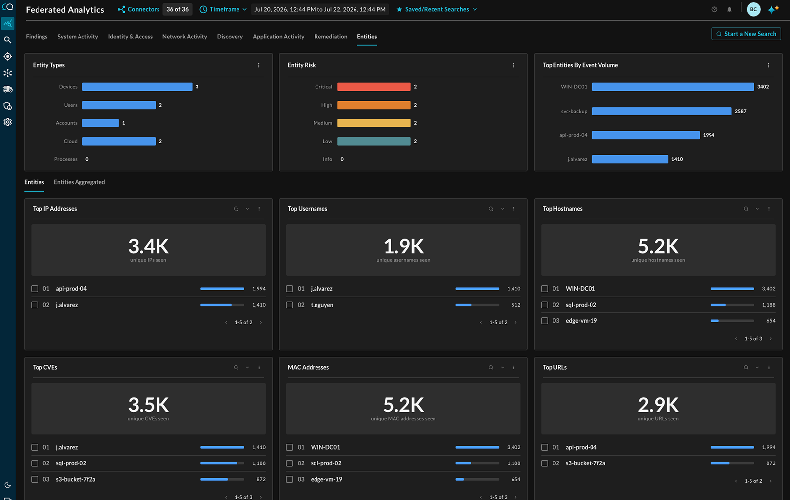
Task: Toggle dark mode moon icon
Action: pyautogui.click(x=7, y=485)
